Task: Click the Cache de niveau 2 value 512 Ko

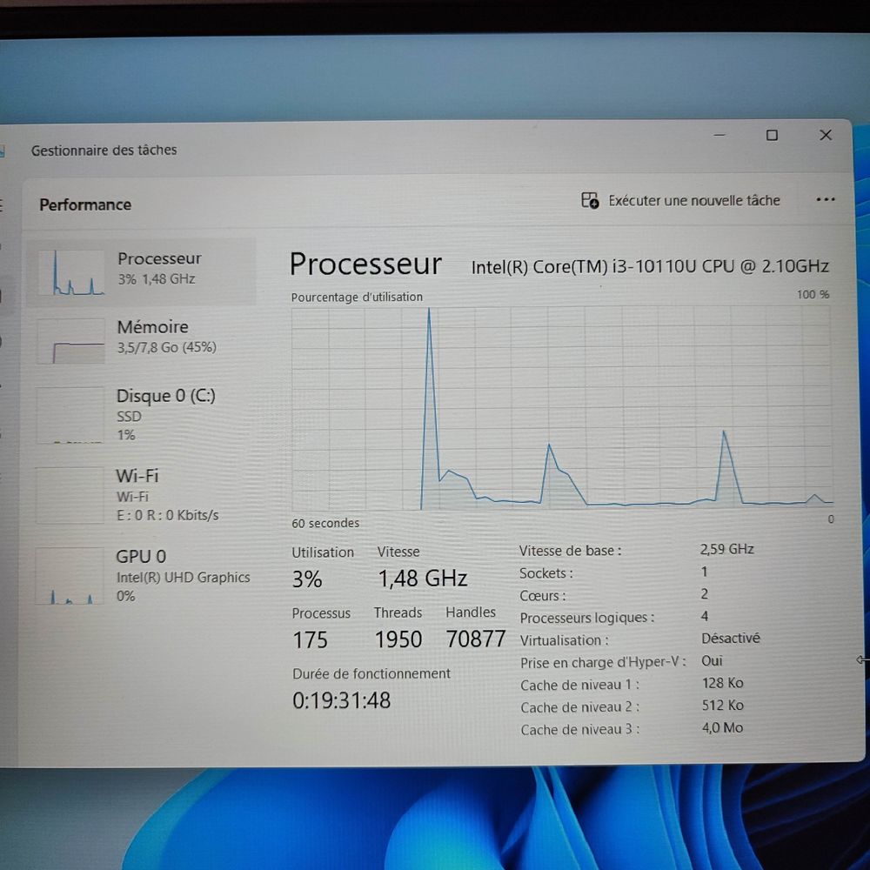Action: [722, 706]
